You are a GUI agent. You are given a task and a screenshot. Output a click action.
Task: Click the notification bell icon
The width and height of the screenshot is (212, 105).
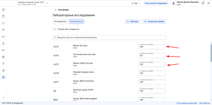click(203, 3)
